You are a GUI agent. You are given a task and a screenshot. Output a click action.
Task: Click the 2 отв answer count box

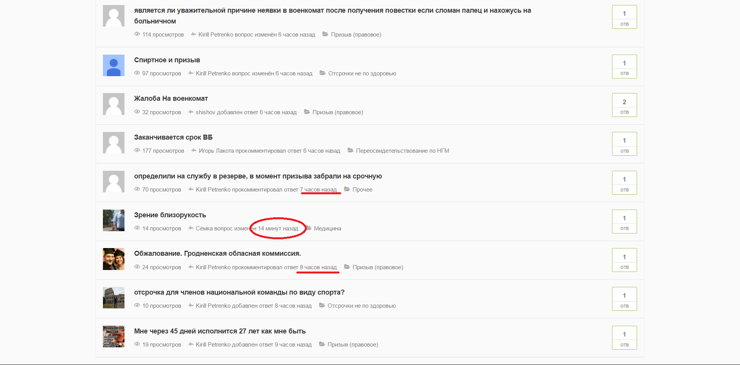(624, 105)
